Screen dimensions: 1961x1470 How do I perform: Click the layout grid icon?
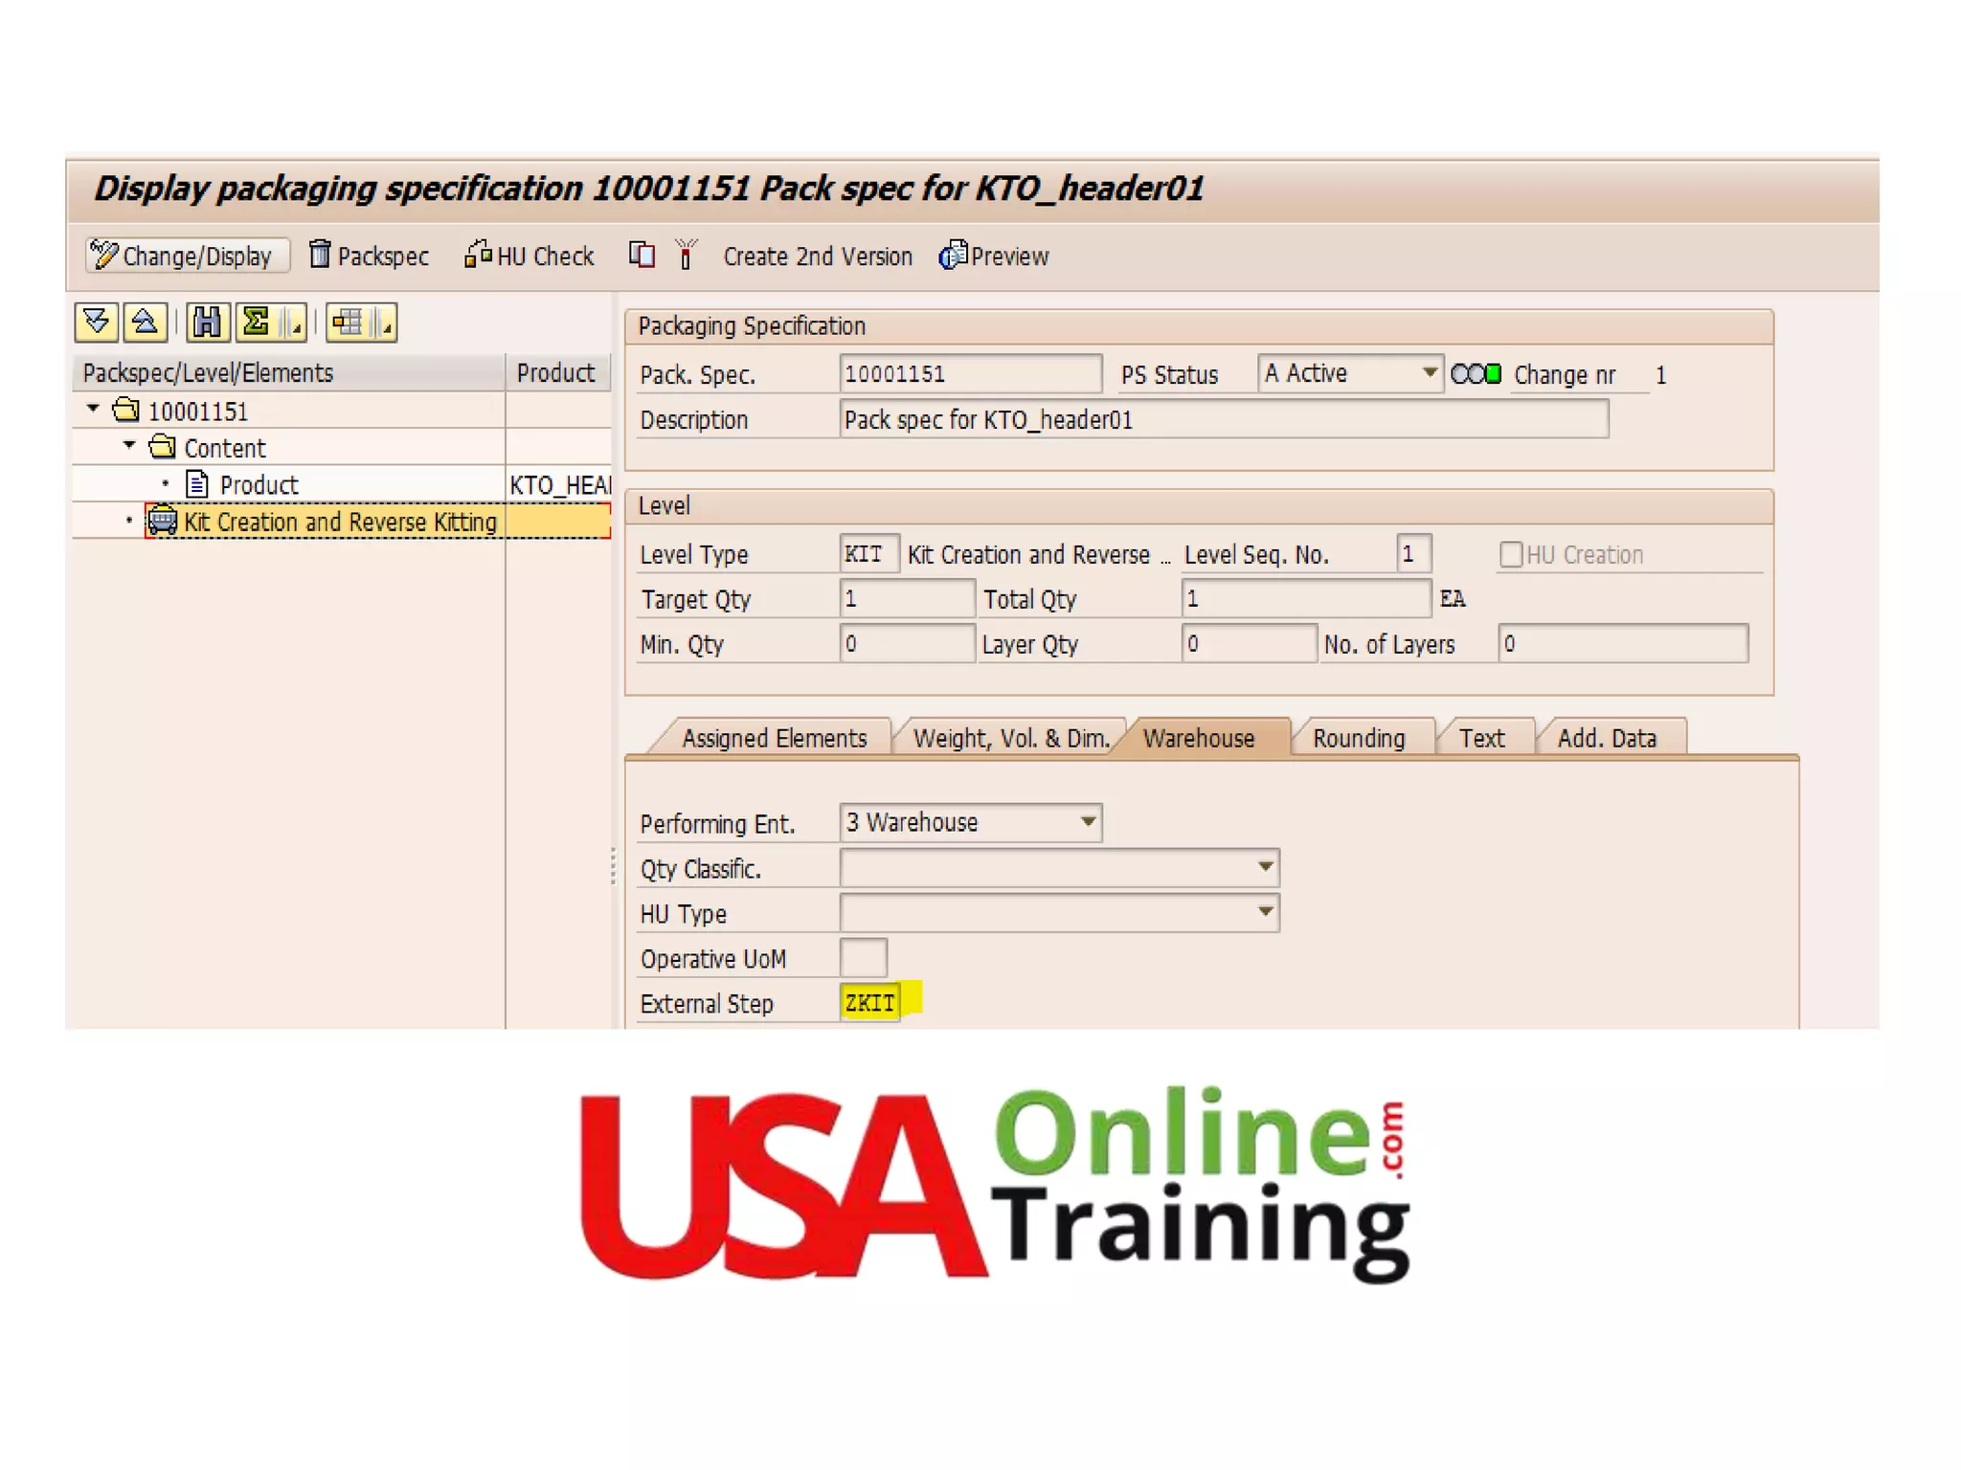(349, 322)
